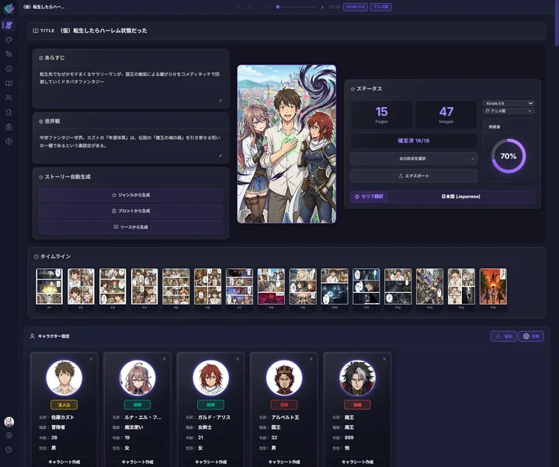Click the 確定済 16/16 status text
Image resolution: width=559 pixels, height=467 pixels.
point(414,141)
